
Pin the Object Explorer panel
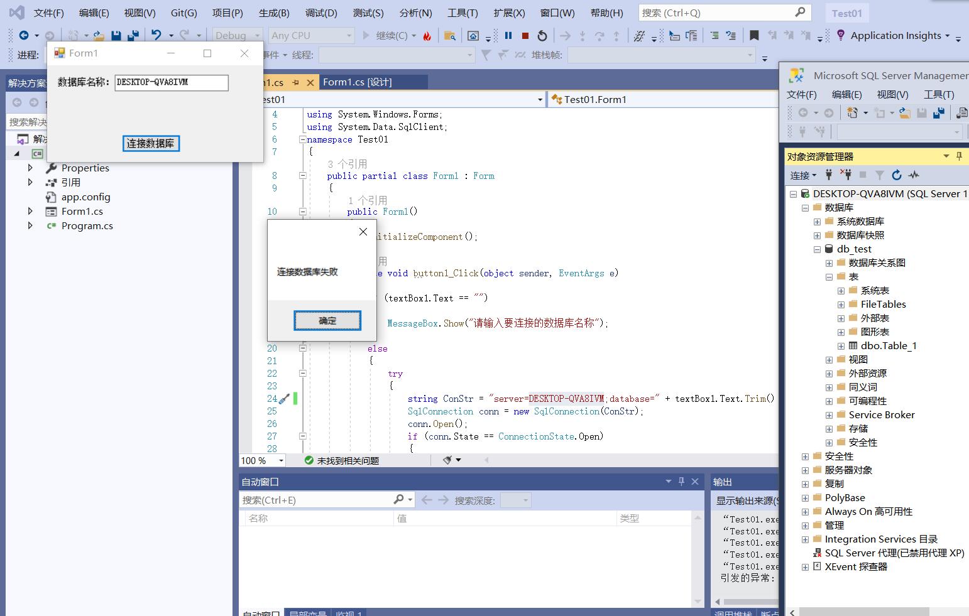[959, 156]
